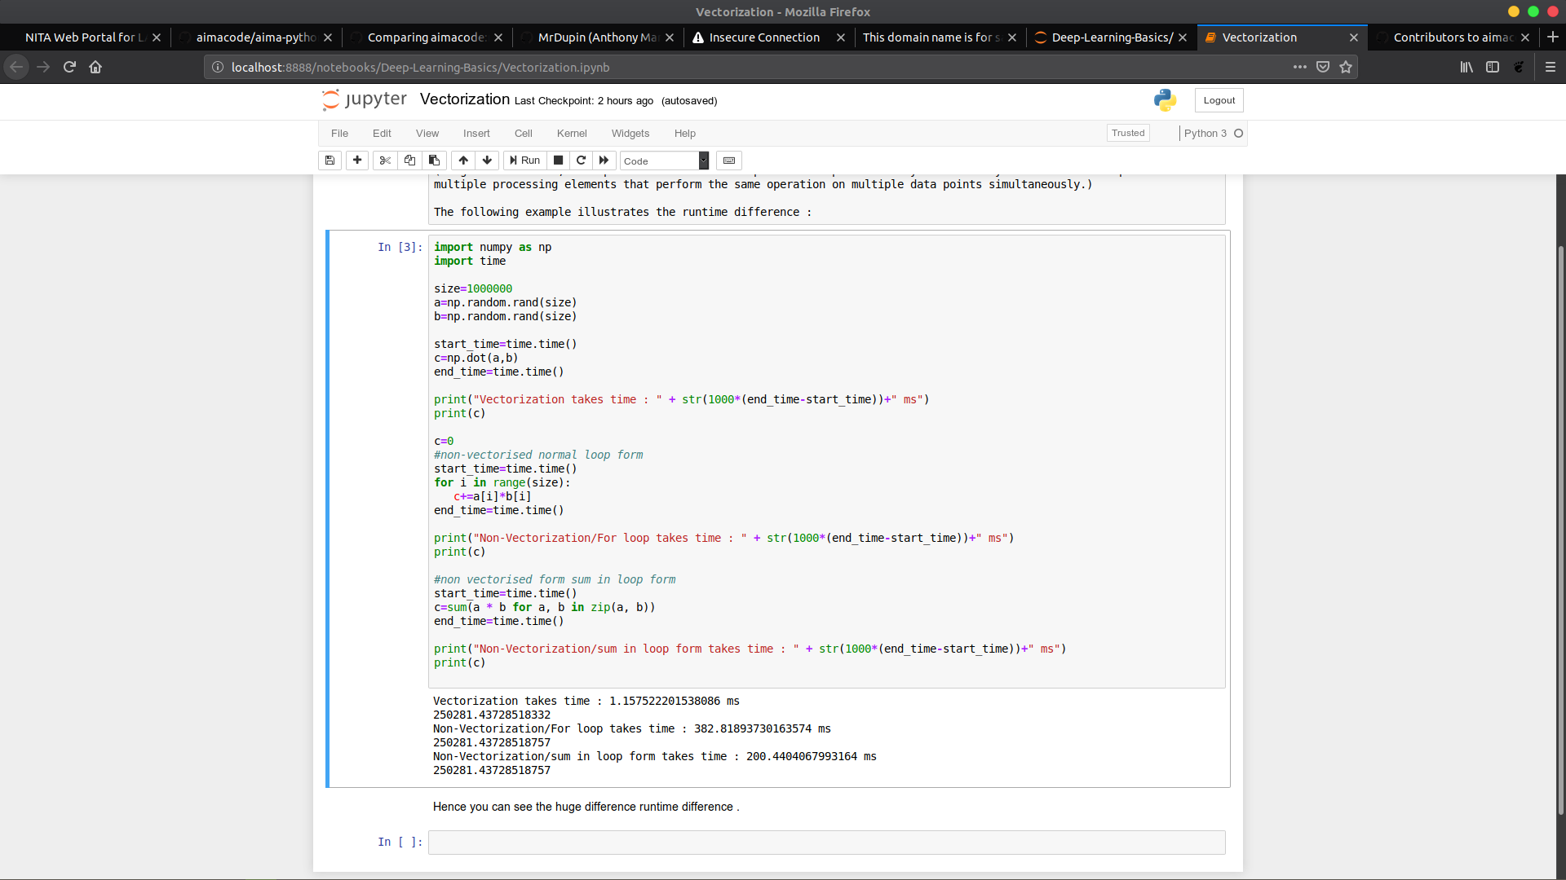
Task: Click the Python kernel logo icon
Action: 1165,100
